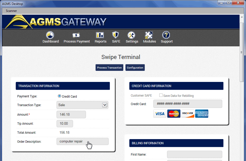Open the SAFE shield icon
The width and height of the screenshot is (246, 161).
point(115,35)
